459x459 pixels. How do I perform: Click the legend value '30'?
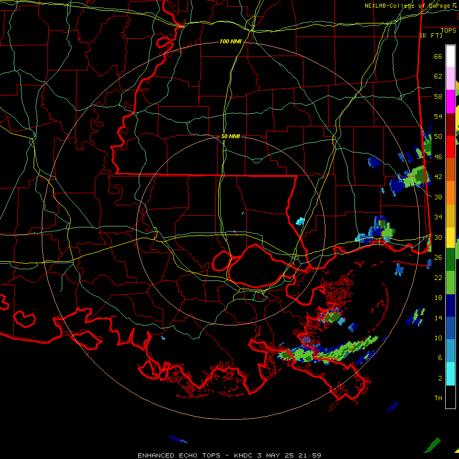(x=438, y=237)
